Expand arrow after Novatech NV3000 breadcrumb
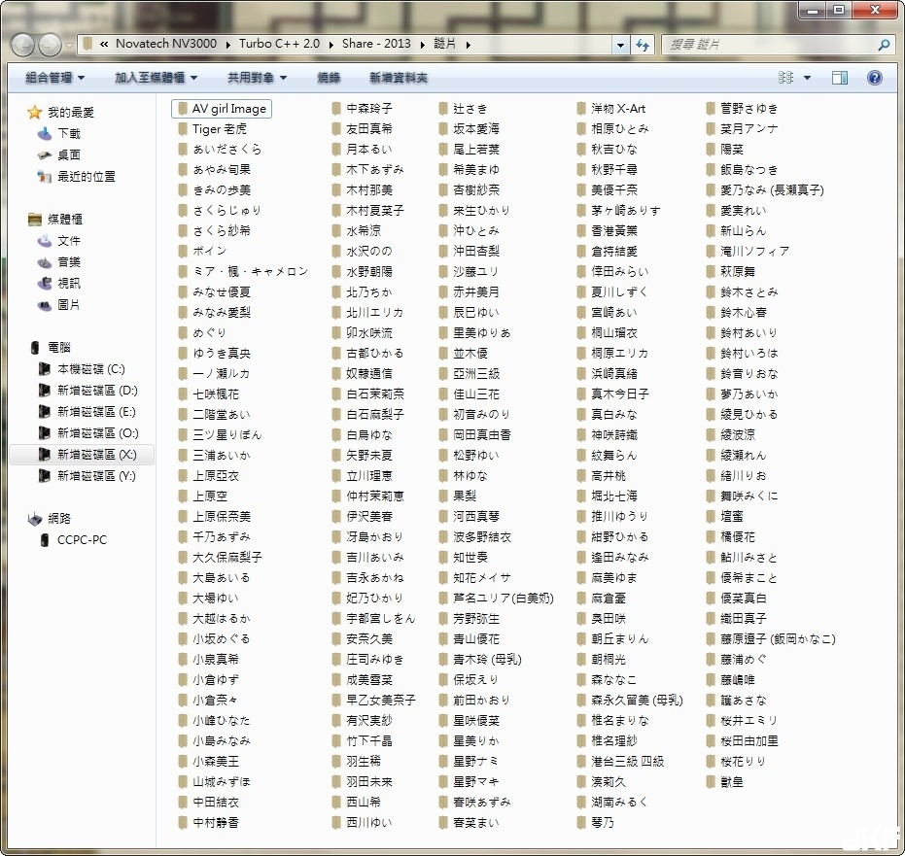 coord(228,45)
